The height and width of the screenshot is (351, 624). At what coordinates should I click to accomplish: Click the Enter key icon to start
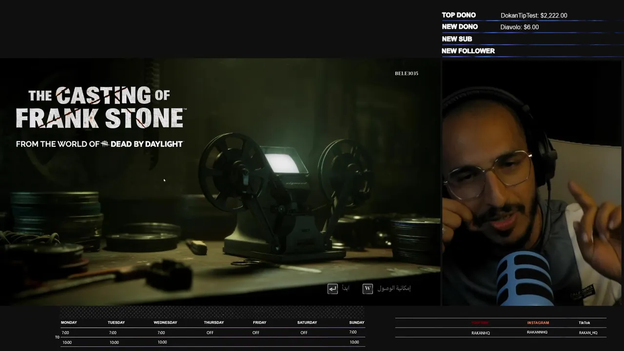click(x=332, y=289)
